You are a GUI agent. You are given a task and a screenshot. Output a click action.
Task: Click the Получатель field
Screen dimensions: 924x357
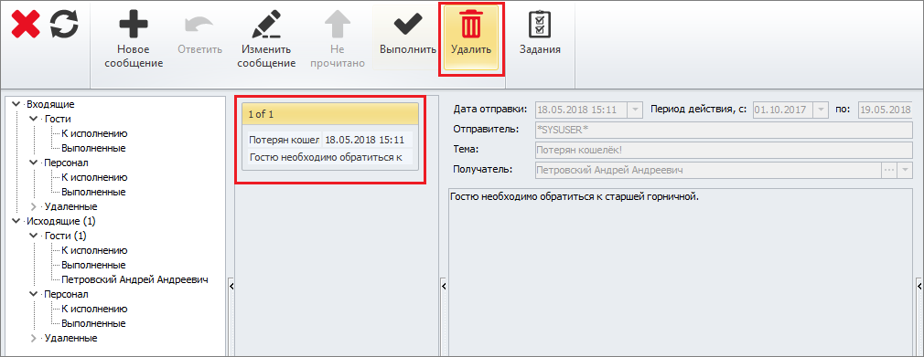click(x=707, y=171)
